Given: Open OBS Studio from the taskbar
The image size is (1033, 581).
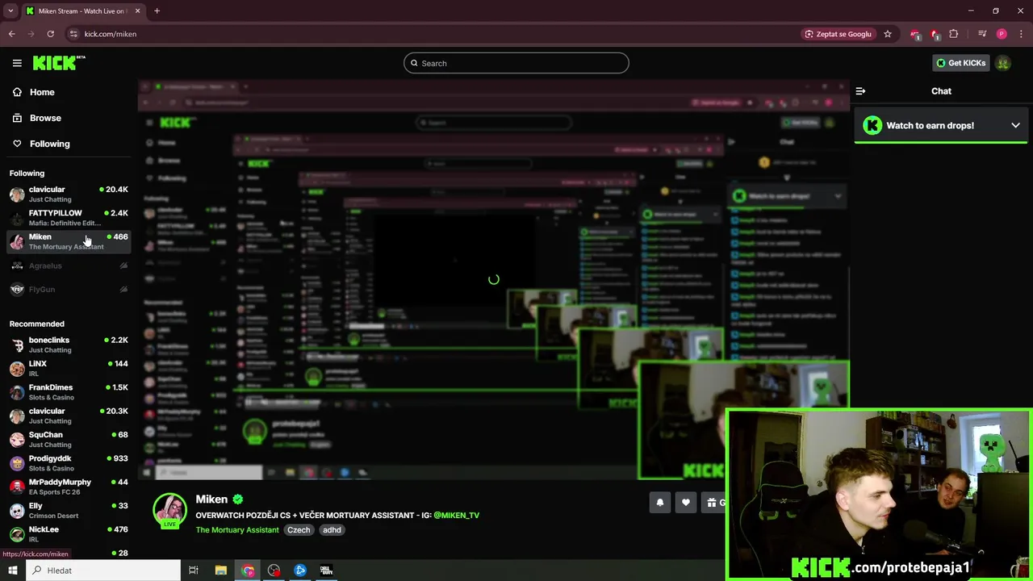Looking at the screenshot, I should (274, 571).
